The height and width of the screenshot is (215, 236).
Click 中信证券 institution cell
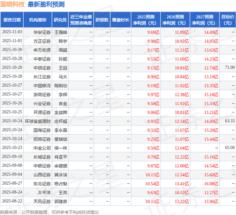(x=42, y=68)
